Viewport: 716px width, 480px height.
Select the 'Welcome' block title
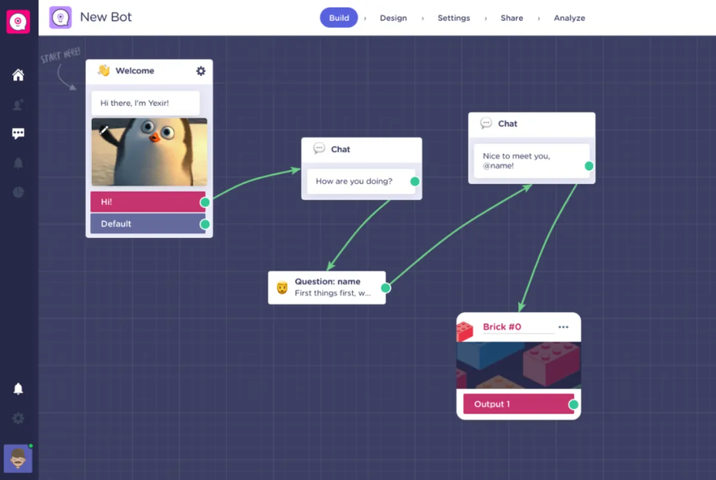click(x=135, y=70)
